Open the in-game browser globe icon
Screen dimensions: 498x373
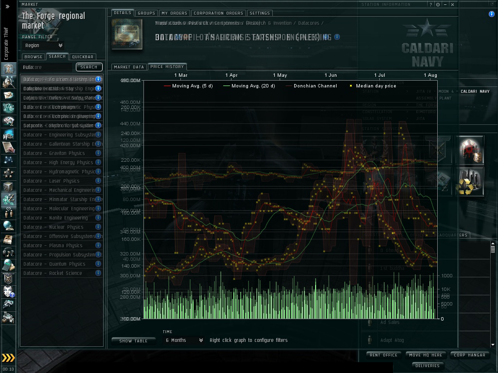pyautogui.click(x=8, y=225)
